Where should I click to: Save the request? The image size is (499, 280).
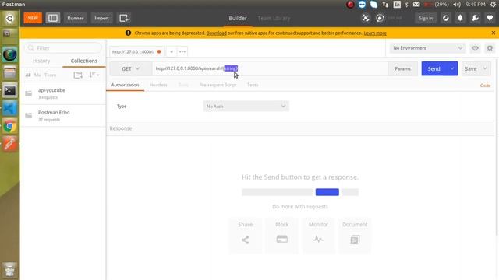(x=471, y=68)
